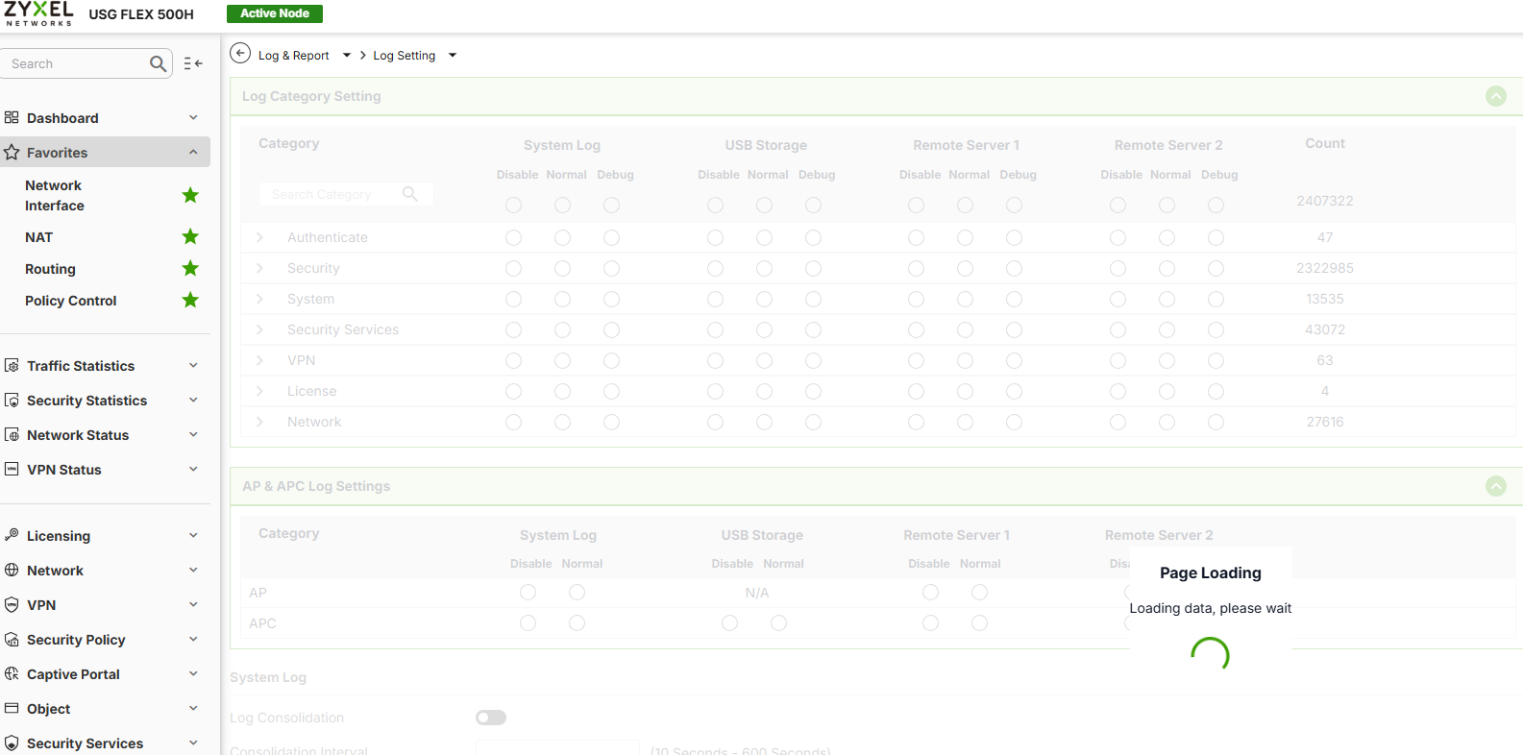Expand the VPN category row
This screenshot has width=1523, height=755.
[259, 360]
